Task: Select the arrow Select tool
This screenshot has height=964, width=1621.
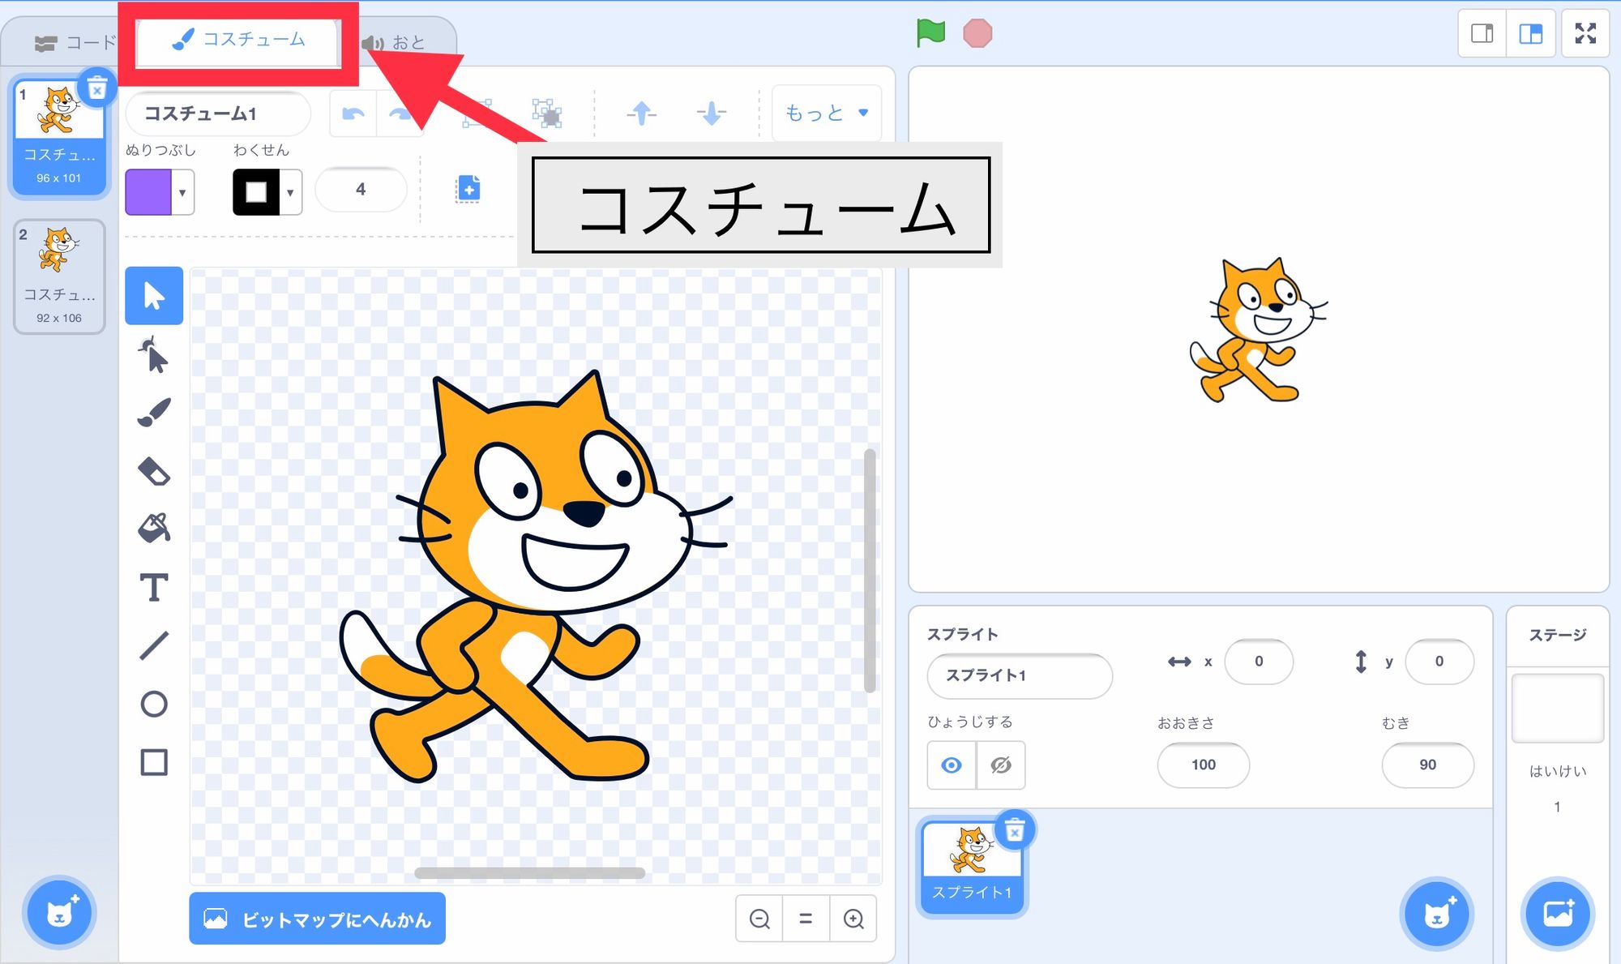Action: pyautogui.click(x=154, y=296)
